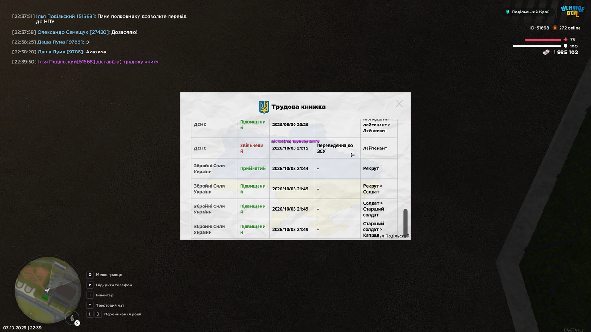Viewport: 591px width, 332px height.
Task: Click the microphone icon near the minimap
Action: pos(72,318)
